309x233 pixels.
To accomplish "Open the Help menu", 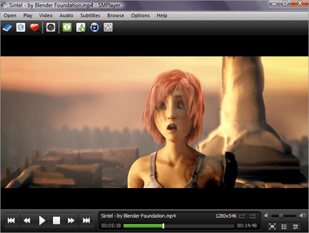I will [x=162, y=16].
